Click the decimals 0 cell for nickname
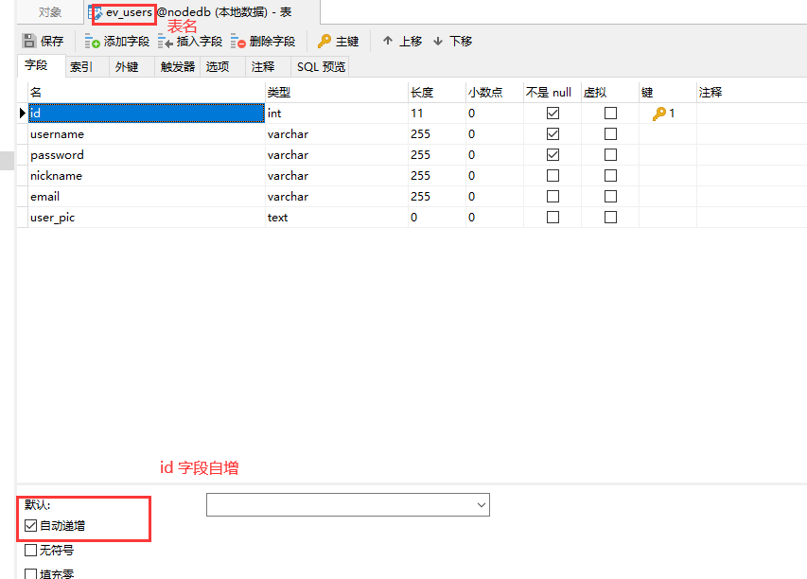807x579 pixels. [x=495, y=176]
